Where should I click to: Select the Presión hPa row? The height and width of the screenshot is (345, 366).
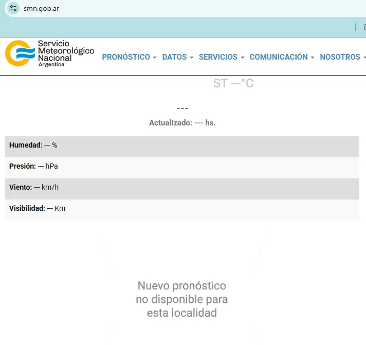click(182, 168)
